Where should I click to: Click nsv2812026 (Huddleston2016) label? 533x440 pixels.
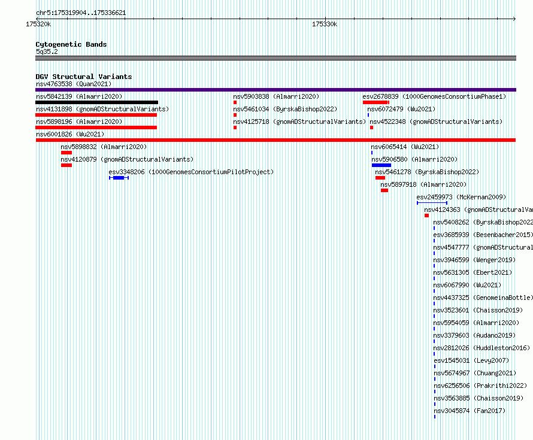(x=481, y=348)
